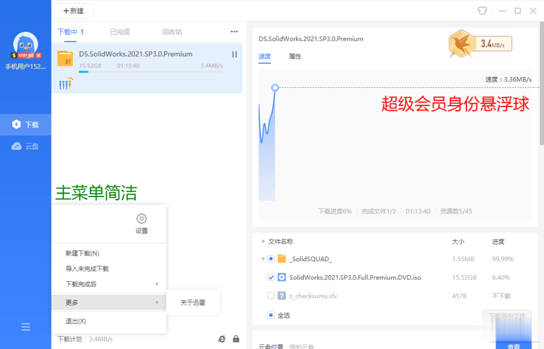The height and width of the screenshot is (349, 544).
Task: Click the 99.99% progress value
Action: (x=503, y=259)
